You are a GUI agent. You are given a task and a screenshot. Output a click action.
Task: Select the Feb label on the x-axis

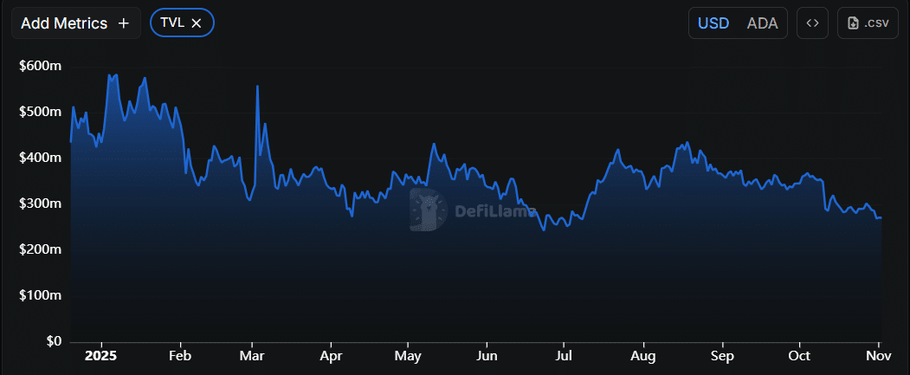coord(180,356)
